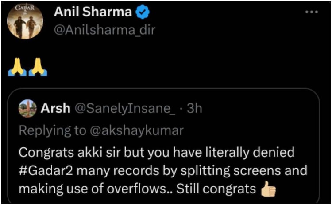Open Arsh's small profile avatar
Screen dimensions: 332x205
27,109
